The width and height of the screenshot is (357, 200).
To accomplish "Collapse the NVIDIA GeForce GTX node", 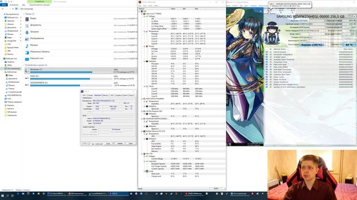I will (142, 131).
